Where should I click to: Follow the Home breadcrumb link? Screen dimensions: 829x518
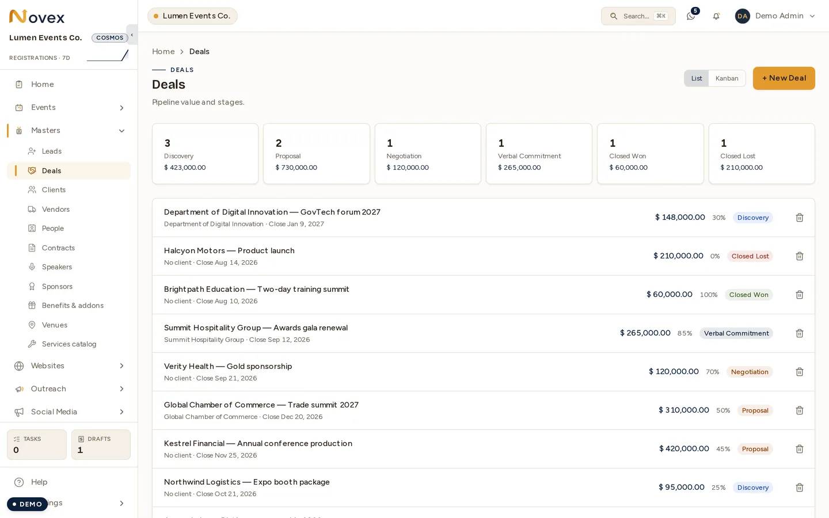(x=163, y=52)
